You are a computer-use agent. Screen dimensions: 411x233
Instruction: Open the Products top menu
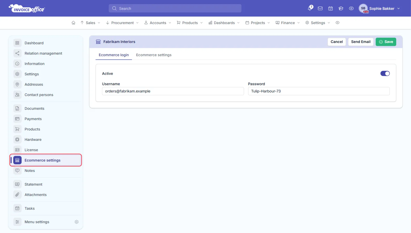tap(190, 23)
